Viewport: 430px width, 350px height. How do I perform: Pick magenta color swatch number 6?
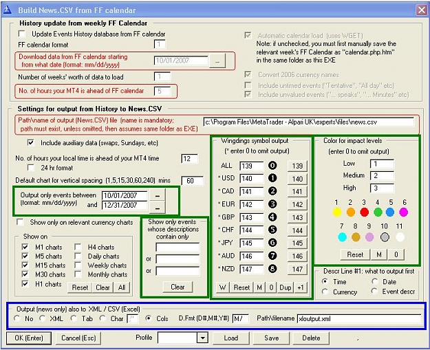pos(403,212)
